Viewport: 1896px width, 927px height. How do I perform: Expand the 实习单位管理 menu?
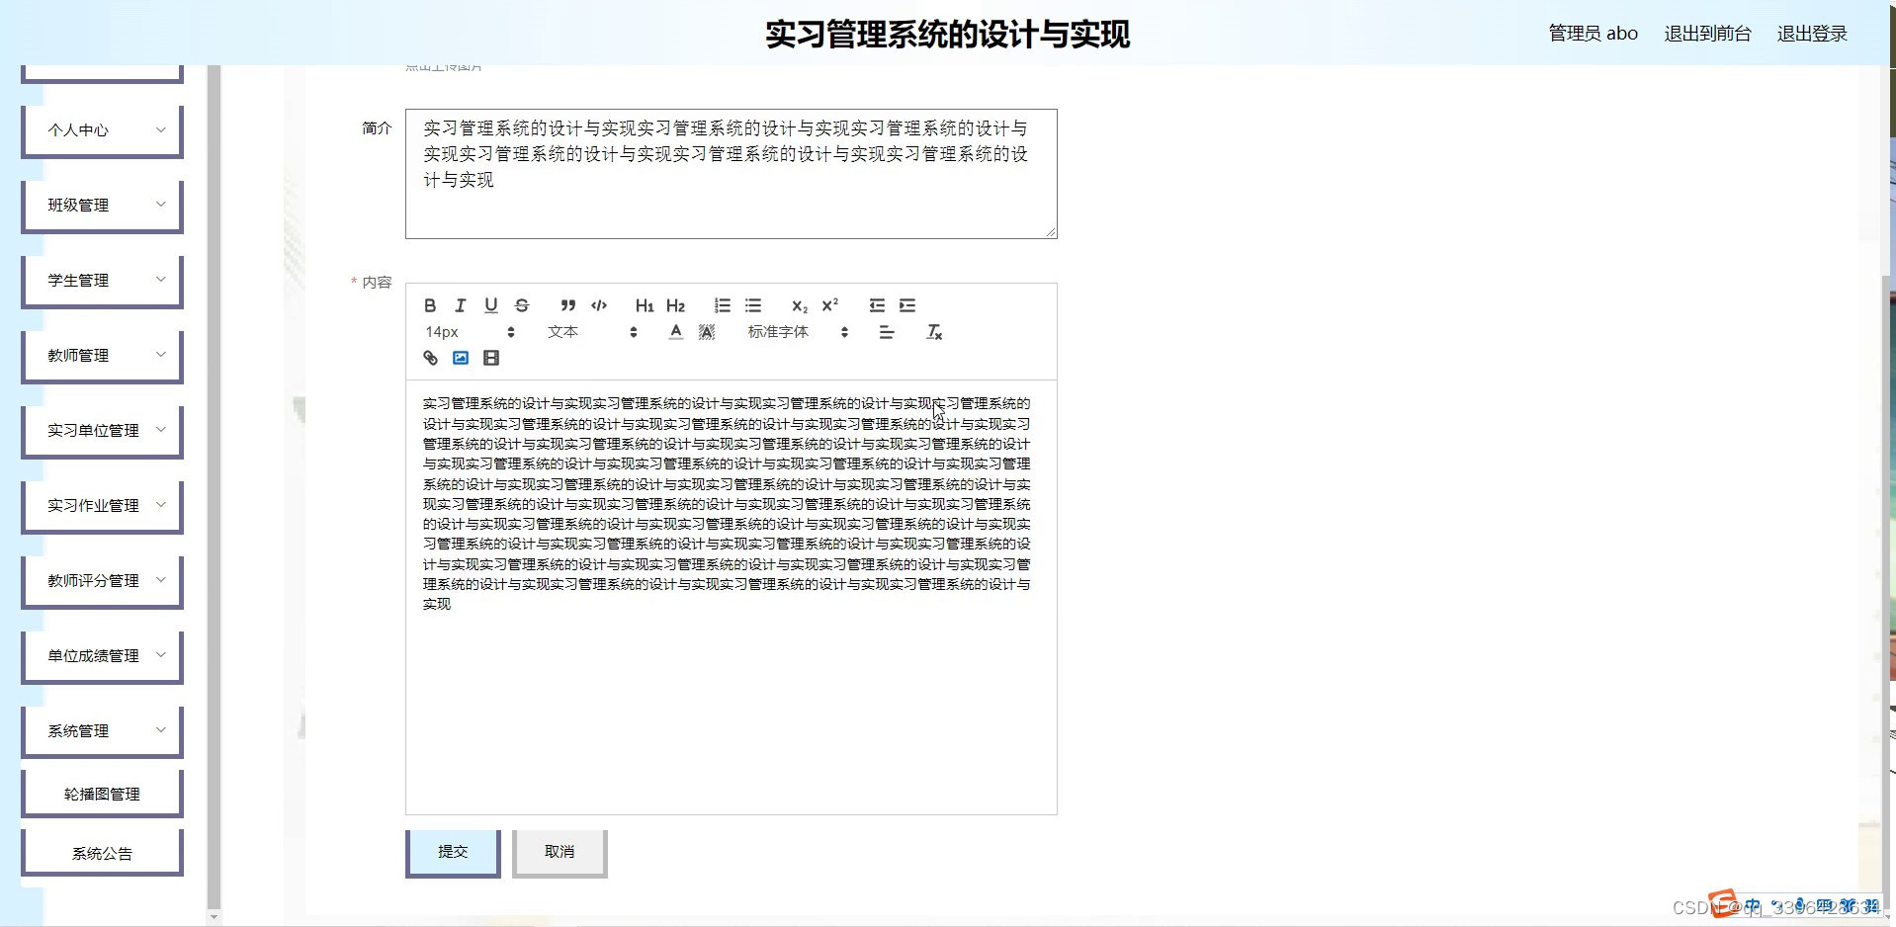pos(103,431)
